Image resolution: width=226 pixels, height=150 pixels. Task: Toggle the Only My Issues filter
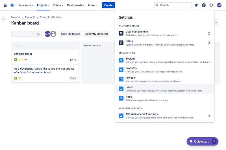tap(70, 34)
